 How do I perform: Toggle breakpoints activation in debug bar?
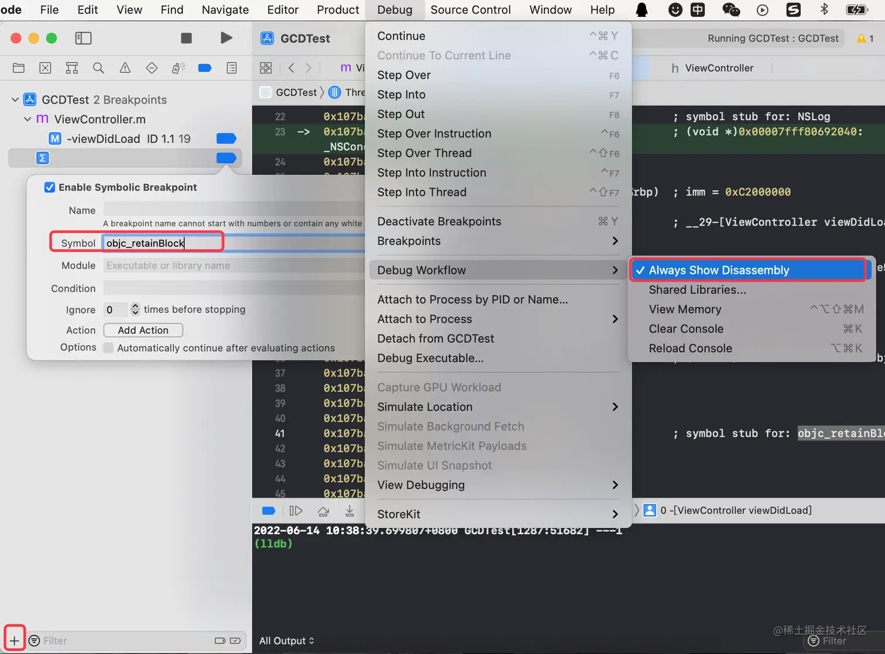[x=269, y=511]
